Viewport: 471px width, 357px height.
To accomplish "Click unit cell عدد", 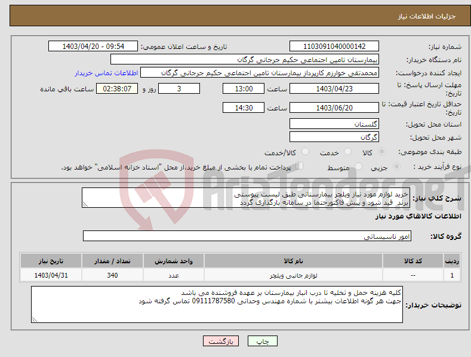I will (x=174, y=275).
